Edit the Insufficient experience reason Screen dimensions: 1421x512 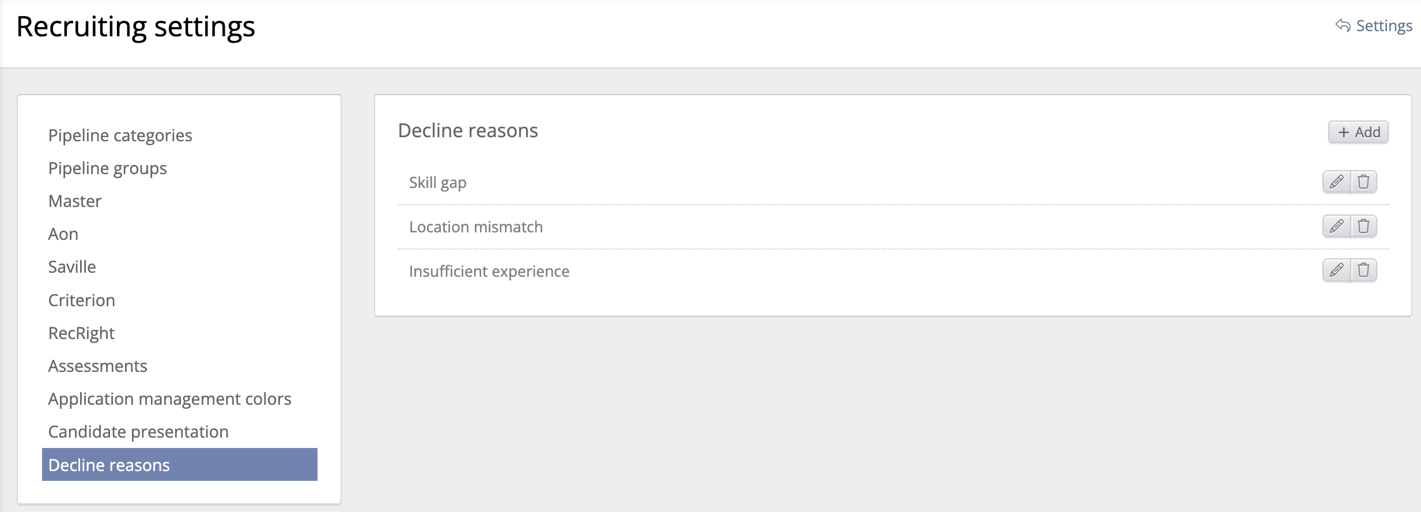coord(1336,270)
